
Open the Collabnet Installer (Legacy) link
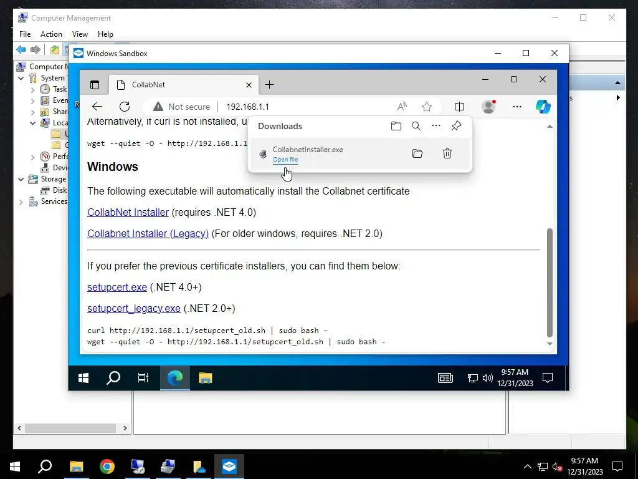148,233
